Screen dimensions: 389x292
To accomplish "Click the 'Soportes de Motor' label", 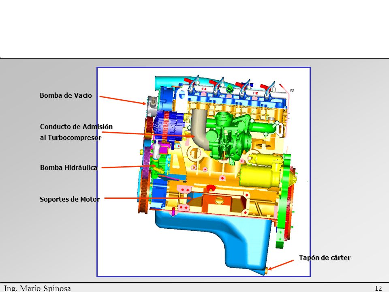I will point(70,199).
